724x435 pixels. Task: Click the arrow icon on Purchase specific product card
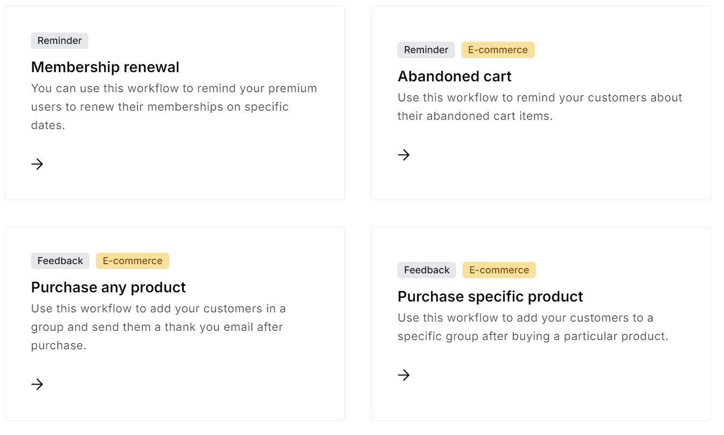coord(403,375)
